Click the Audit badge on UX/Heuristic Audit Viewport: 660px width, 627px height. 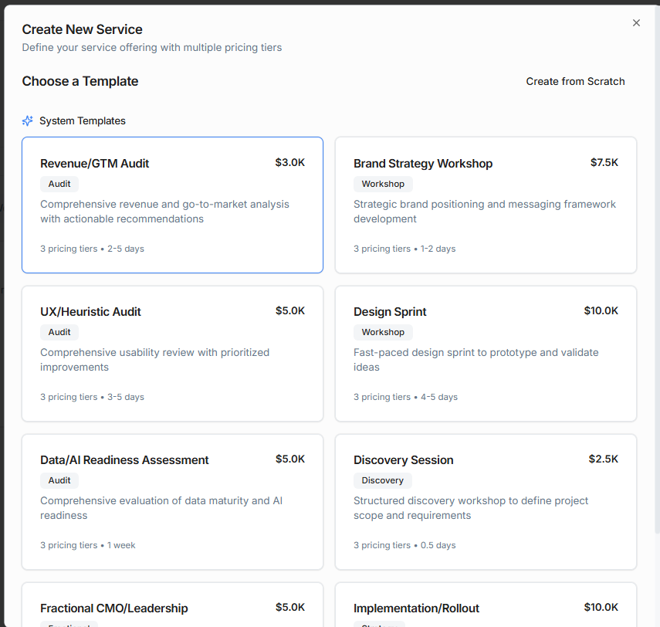pos(59,332)
